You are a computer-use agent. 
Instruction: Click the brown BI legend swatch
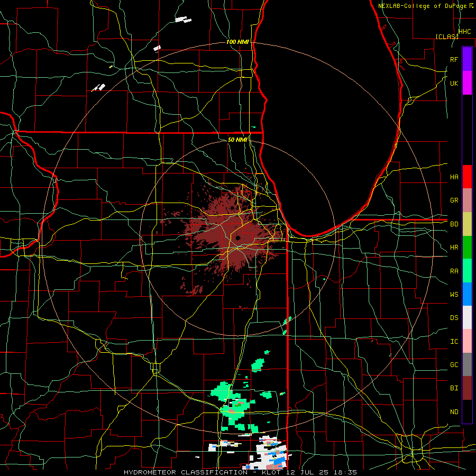pyautogui.click(x=467, y=388)
